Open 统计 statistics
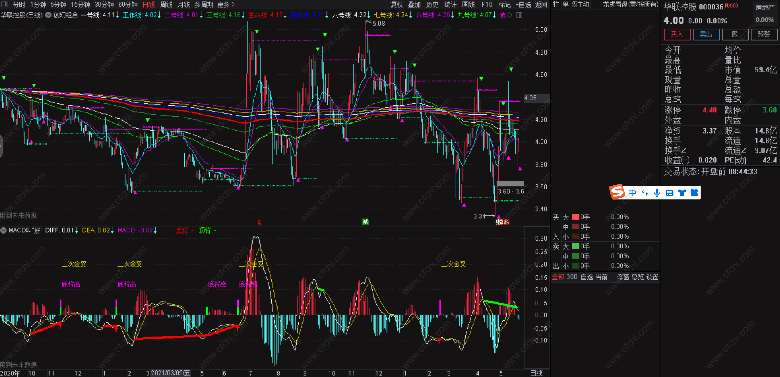This screenshot has width=780, height=377. (450, 5)
